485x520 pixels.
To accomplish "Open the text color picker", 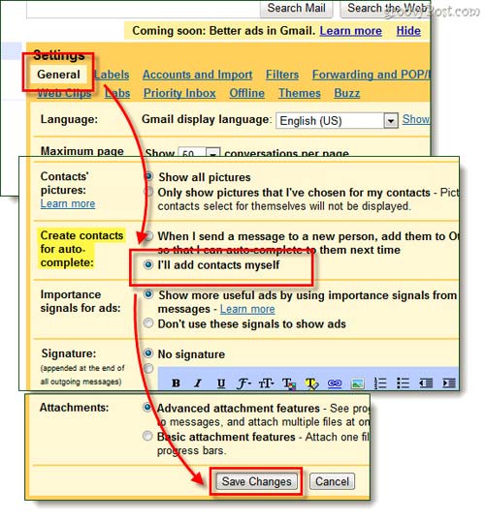I will (x=288, y=383).
